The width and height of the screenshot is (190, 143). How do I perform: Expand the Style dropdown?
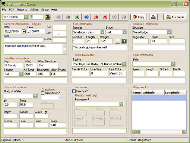tap(172, 64)
